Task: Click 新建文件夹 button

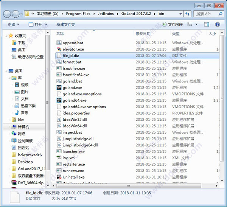Action: click(65, 25)
